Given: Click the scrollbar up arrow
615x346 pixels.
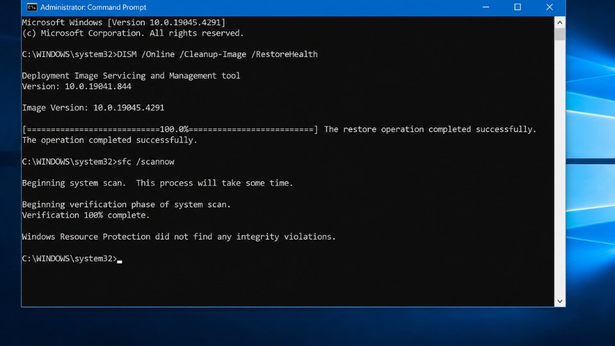Looking at the screenshot, I should (560, 22).
